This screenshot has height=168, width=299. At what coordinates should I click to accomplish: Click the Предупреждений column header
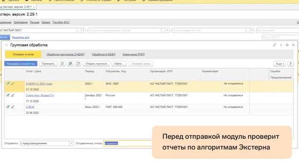click(x=281, y=77)
